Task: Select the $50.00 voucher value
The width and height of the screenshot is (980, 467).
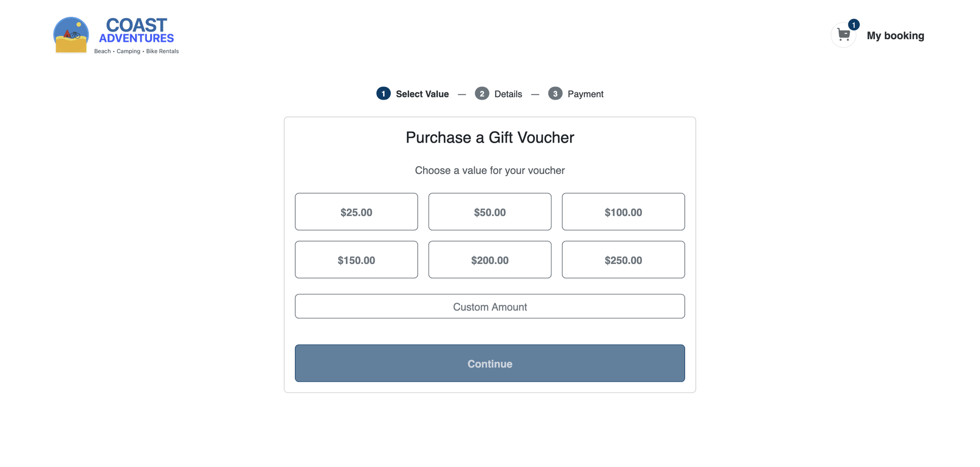Action: pos(489,212)
